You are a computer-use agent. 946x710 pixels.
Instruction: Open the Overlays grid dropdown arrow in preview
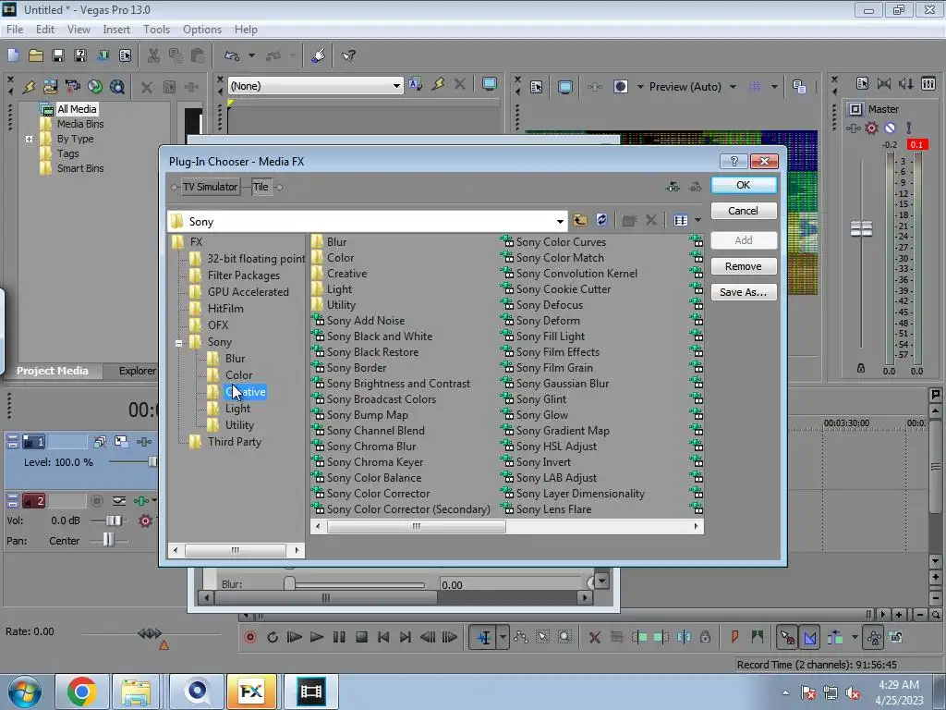pyautogui.click(x=774, y=87)
